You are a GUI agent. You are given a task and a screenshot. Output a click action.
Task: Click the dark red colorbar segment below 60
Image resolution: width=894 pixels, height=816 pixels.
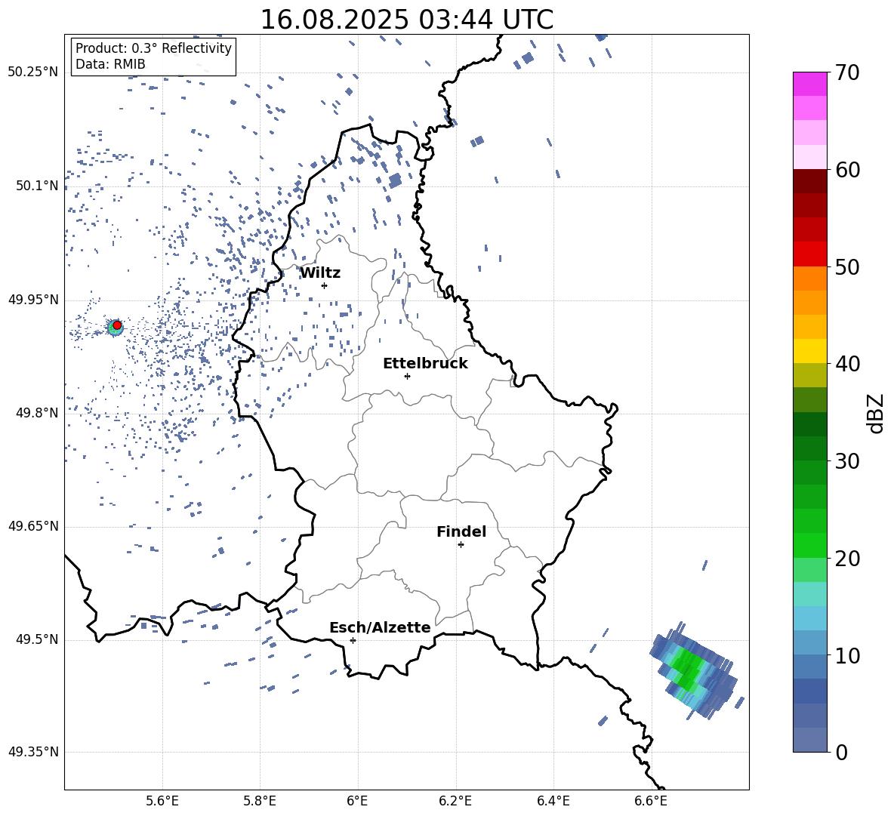point(810,181)
